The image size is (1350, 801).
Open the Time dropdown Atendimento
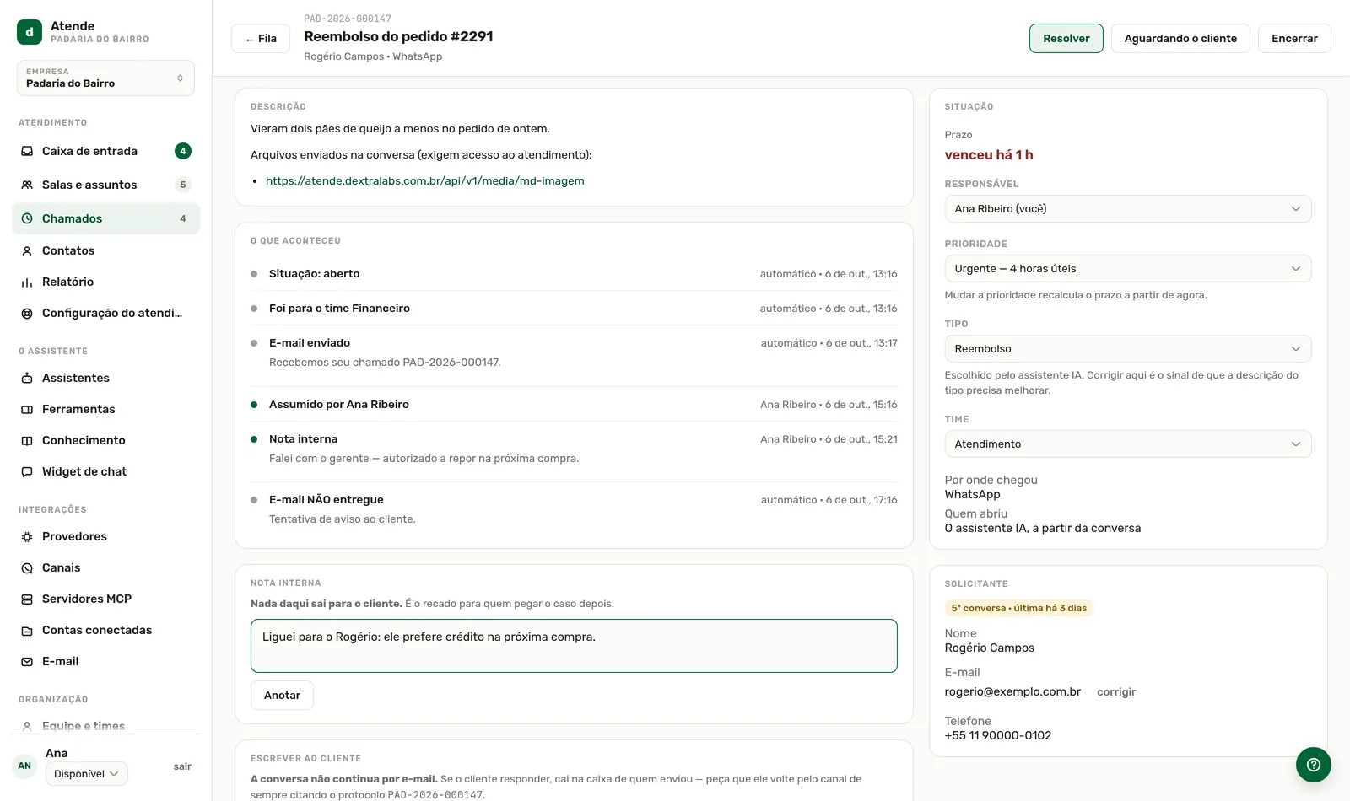[x=1127, y=444]
